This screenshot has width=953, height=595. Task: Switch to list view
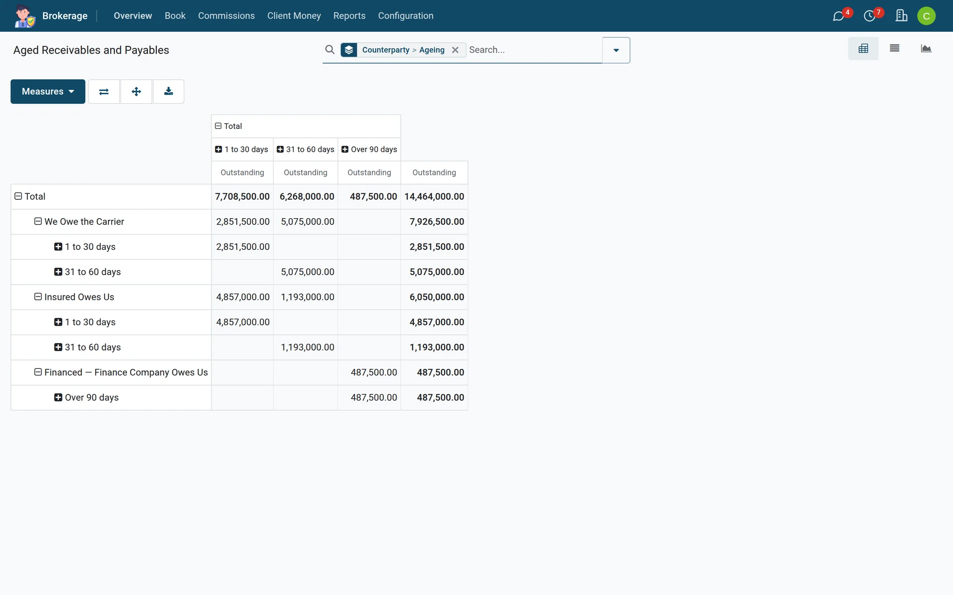(x=894, y=49)
